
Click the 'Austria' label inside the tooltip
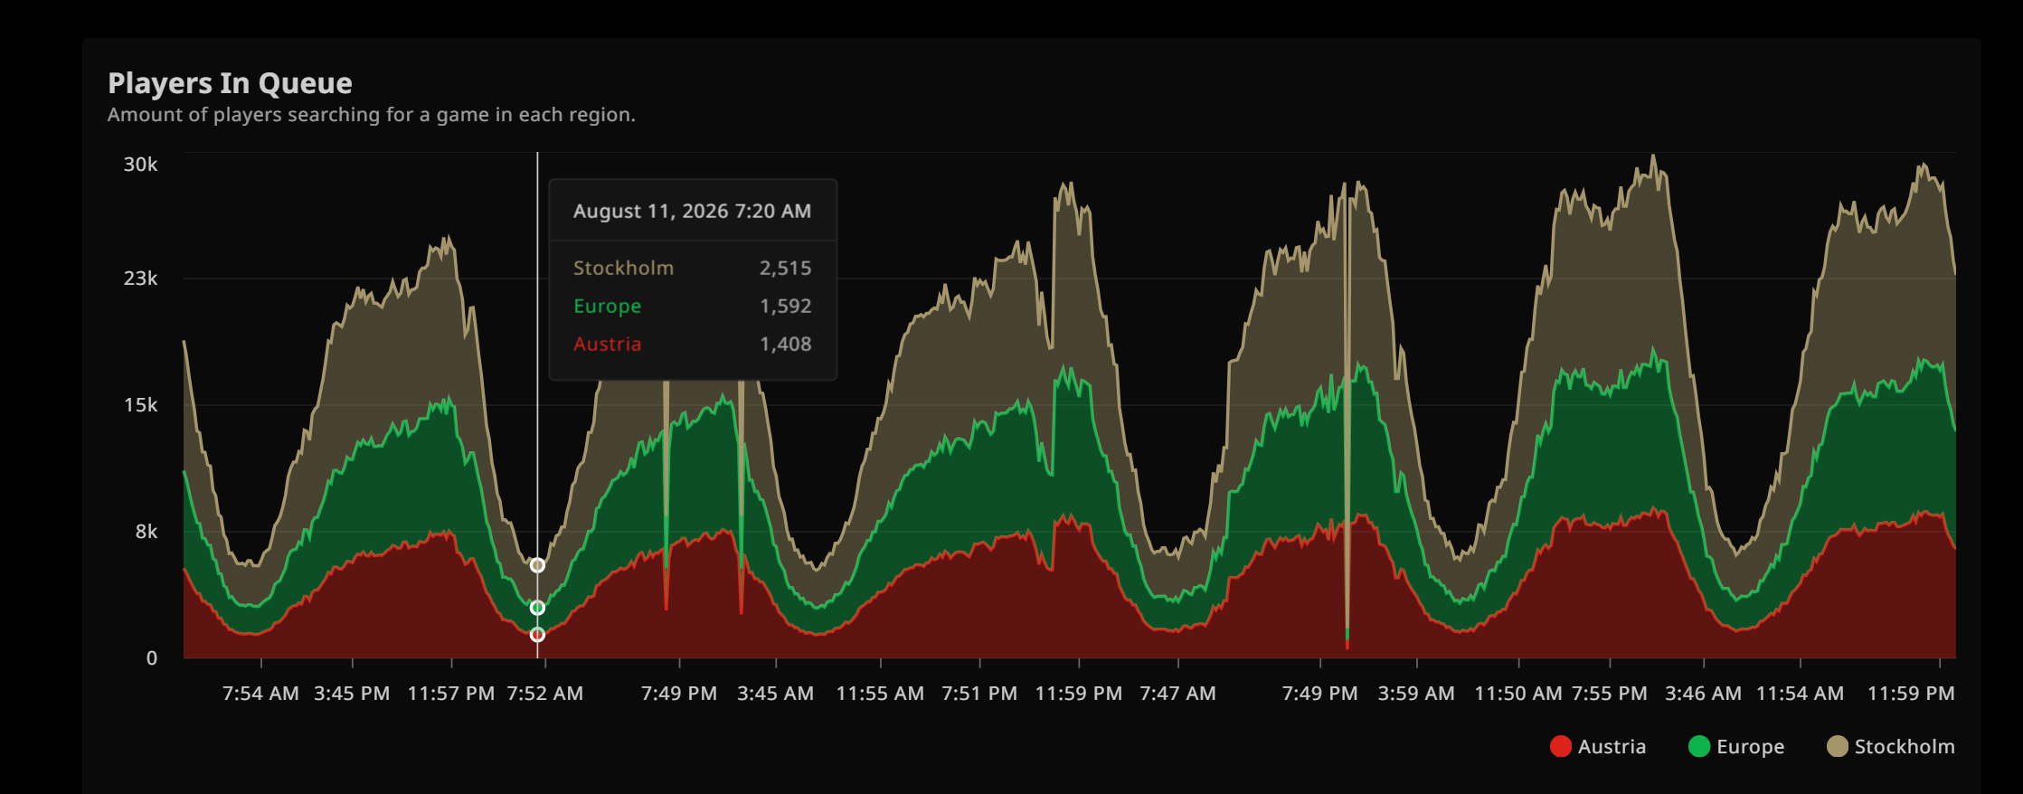[x=607, y=344]
